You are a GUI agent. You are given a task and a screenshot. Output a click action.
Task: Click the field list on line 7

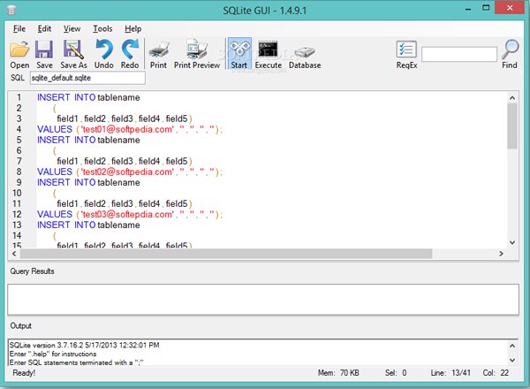tap(125, 162)
